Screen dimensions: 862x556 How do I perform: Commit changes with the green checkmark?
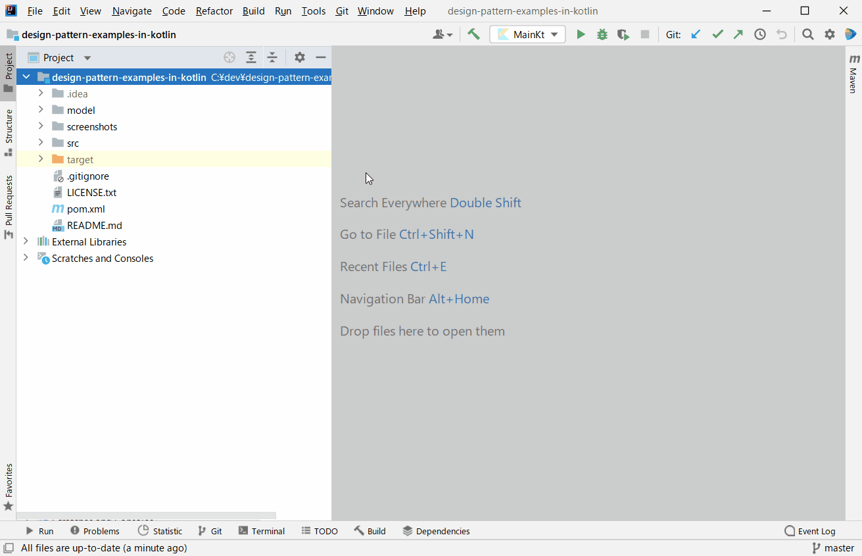[717, 34]
